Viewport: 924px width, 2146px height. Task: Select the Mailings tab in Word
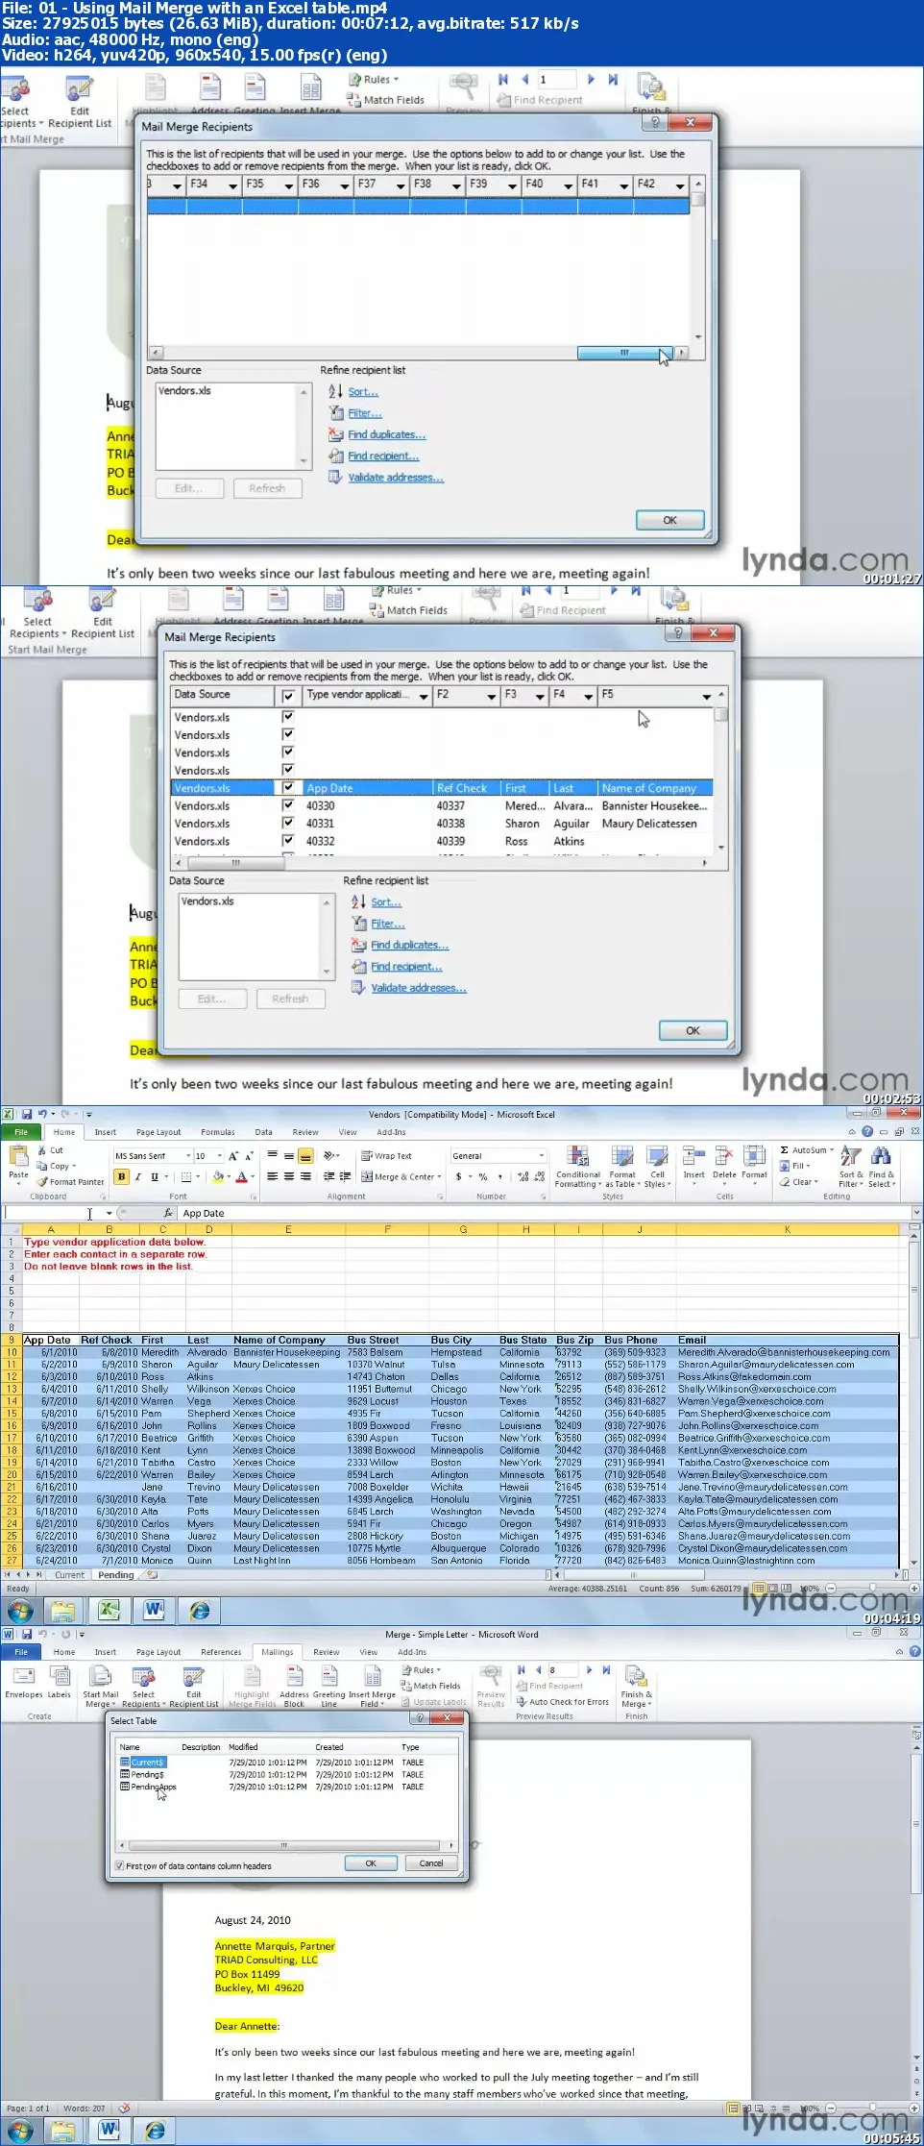click(278, 1652)
